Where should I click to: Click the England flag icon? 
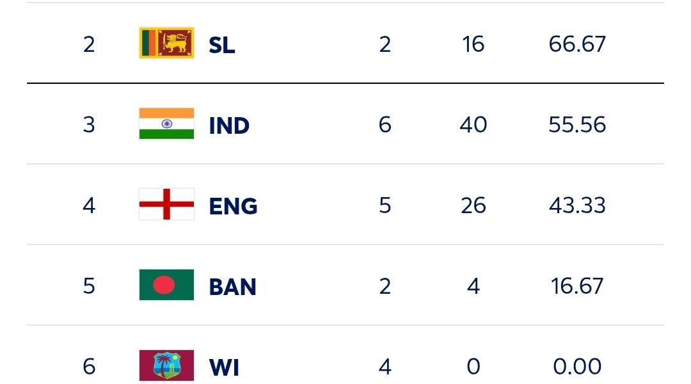pyautogui.click(x=166, y=205)
